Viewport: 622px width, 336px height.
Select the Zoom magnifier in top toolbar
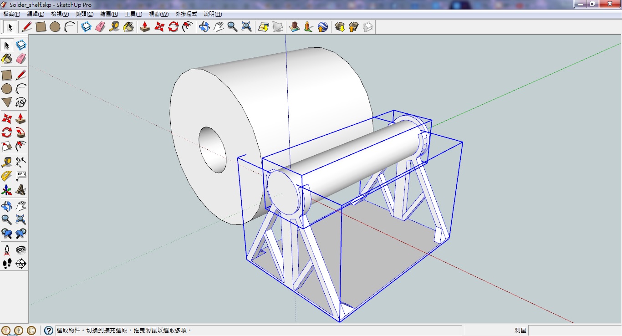(x=233, y=27)
